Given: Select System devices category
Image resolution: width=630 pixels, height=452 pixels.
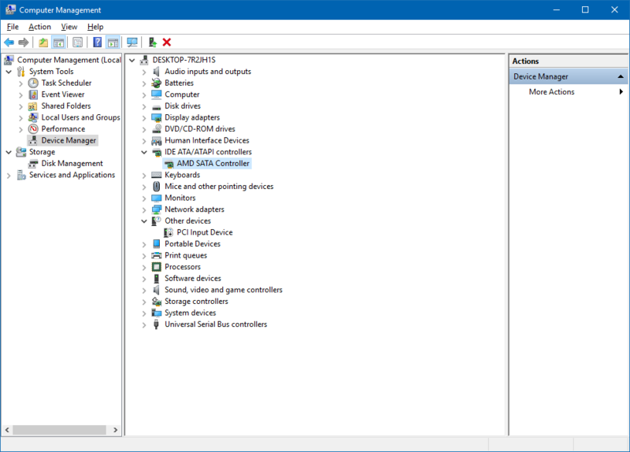Looking at the screenshot, I should point(190,313).
